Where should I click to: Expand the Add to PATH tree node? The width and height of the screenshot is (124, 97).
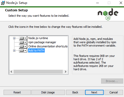click(x=14, y=51)
